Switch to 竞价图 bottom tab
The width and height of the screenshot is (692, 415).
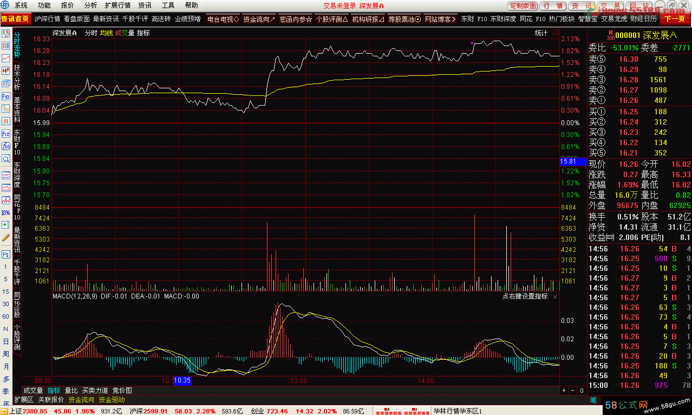[x=122, y=390]
